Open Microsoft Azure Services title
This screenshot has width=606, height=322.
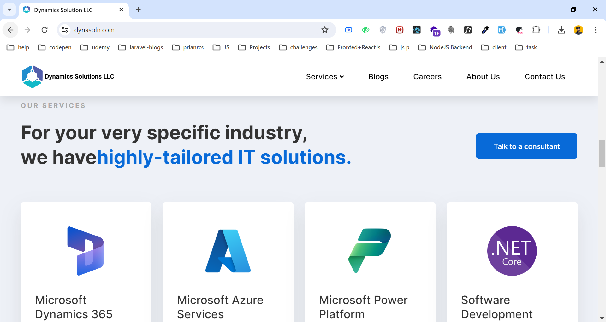(x=220, y=307)
